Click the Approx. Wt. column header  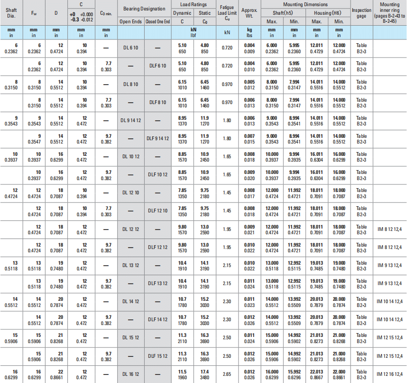(x=250, y=13)
